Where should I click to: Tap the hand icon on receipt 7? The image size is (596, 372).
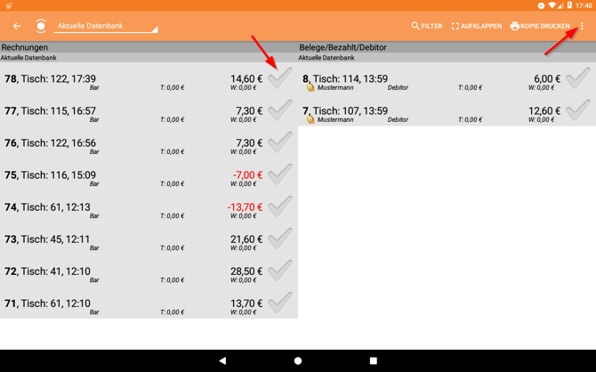(310, 119)
